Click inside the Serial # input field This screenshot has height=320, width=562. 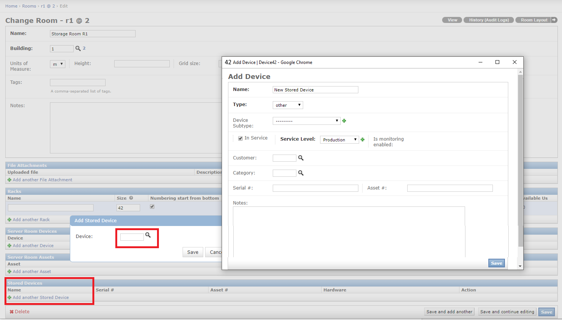(315, 188)
